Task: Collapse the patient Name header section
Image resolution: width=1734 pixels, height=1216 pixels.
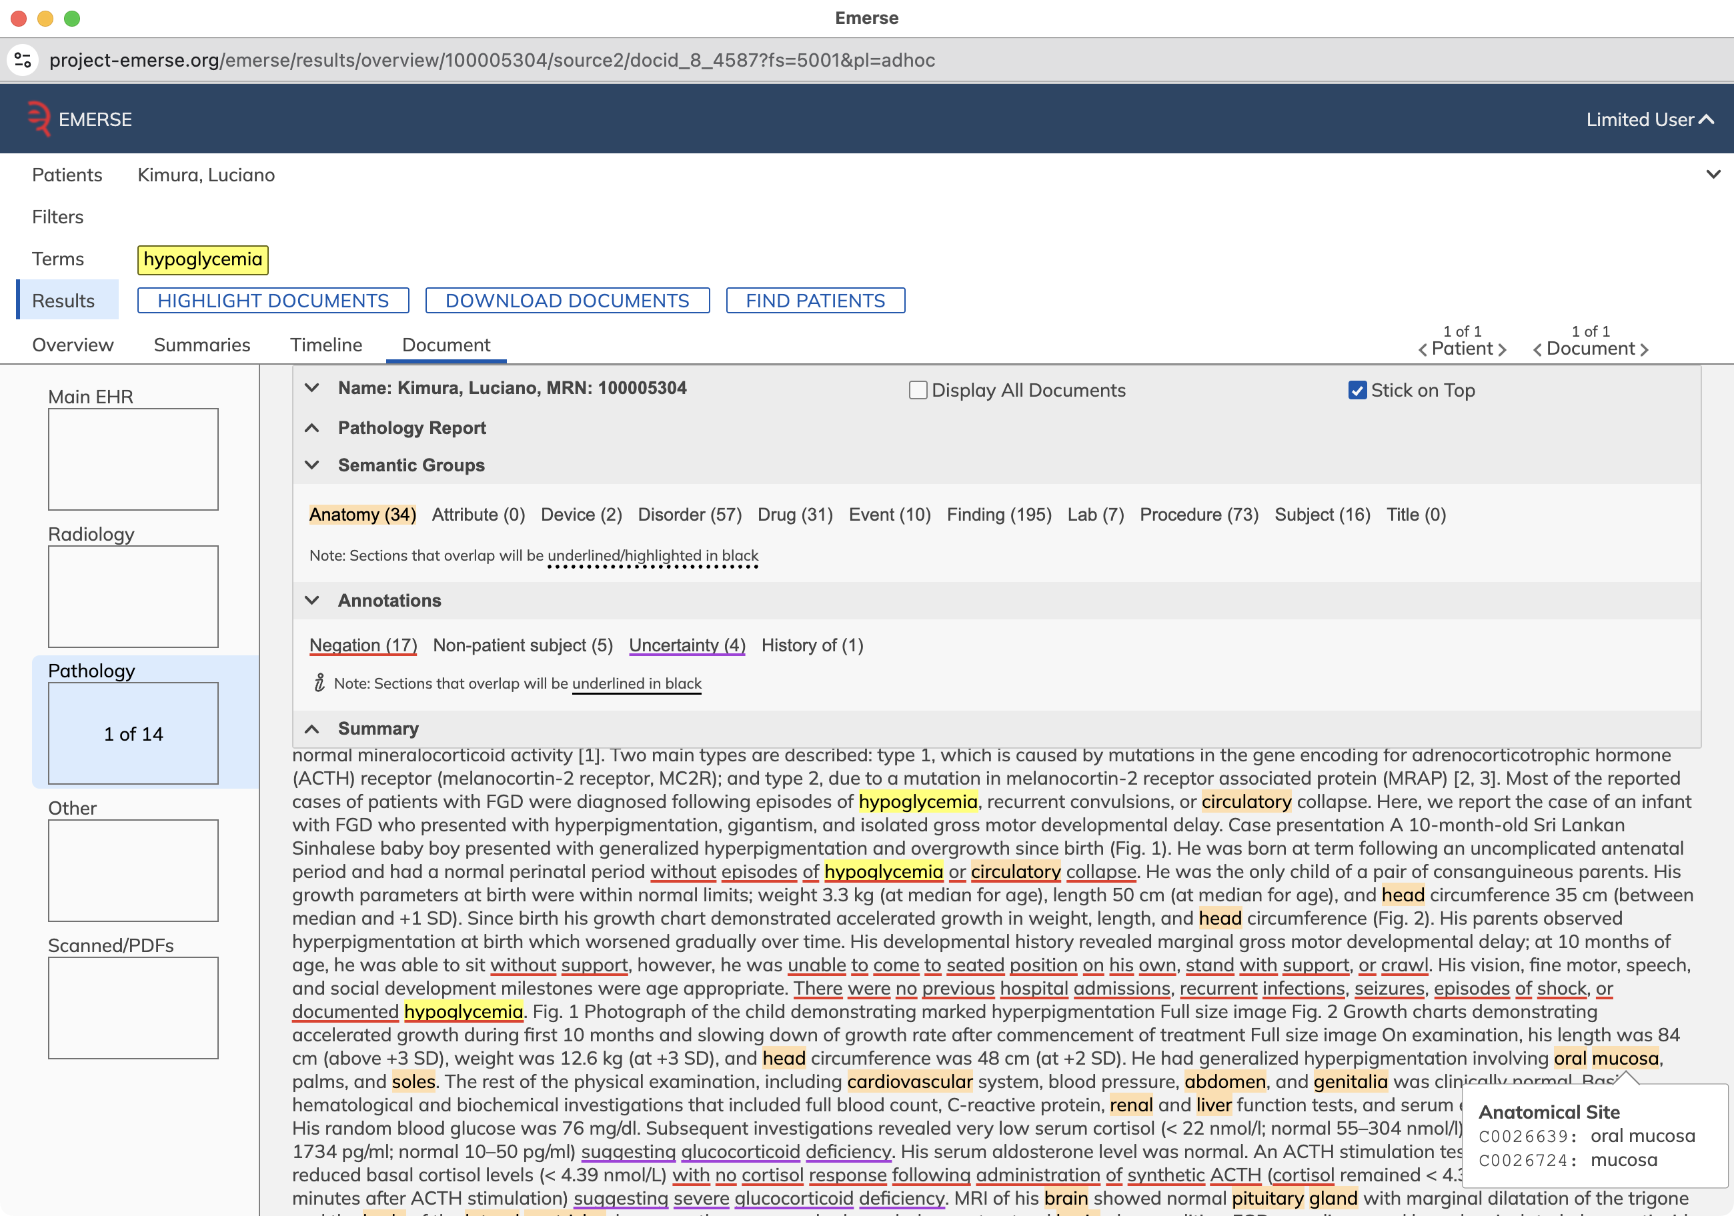Action: pyautogui.click(x=312, y=388)
